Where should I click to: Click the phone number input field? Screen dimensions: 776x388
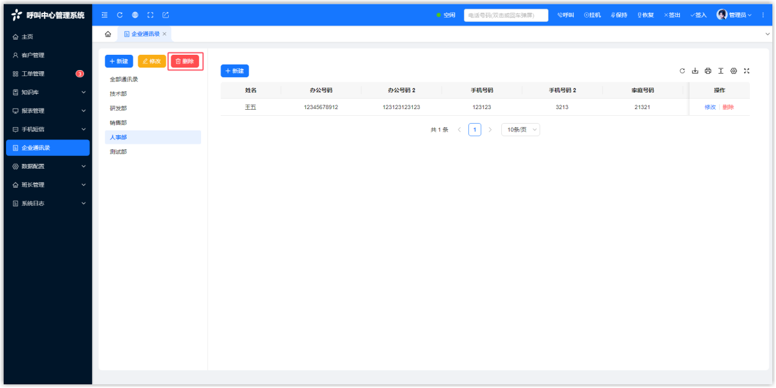pos(506,15)
